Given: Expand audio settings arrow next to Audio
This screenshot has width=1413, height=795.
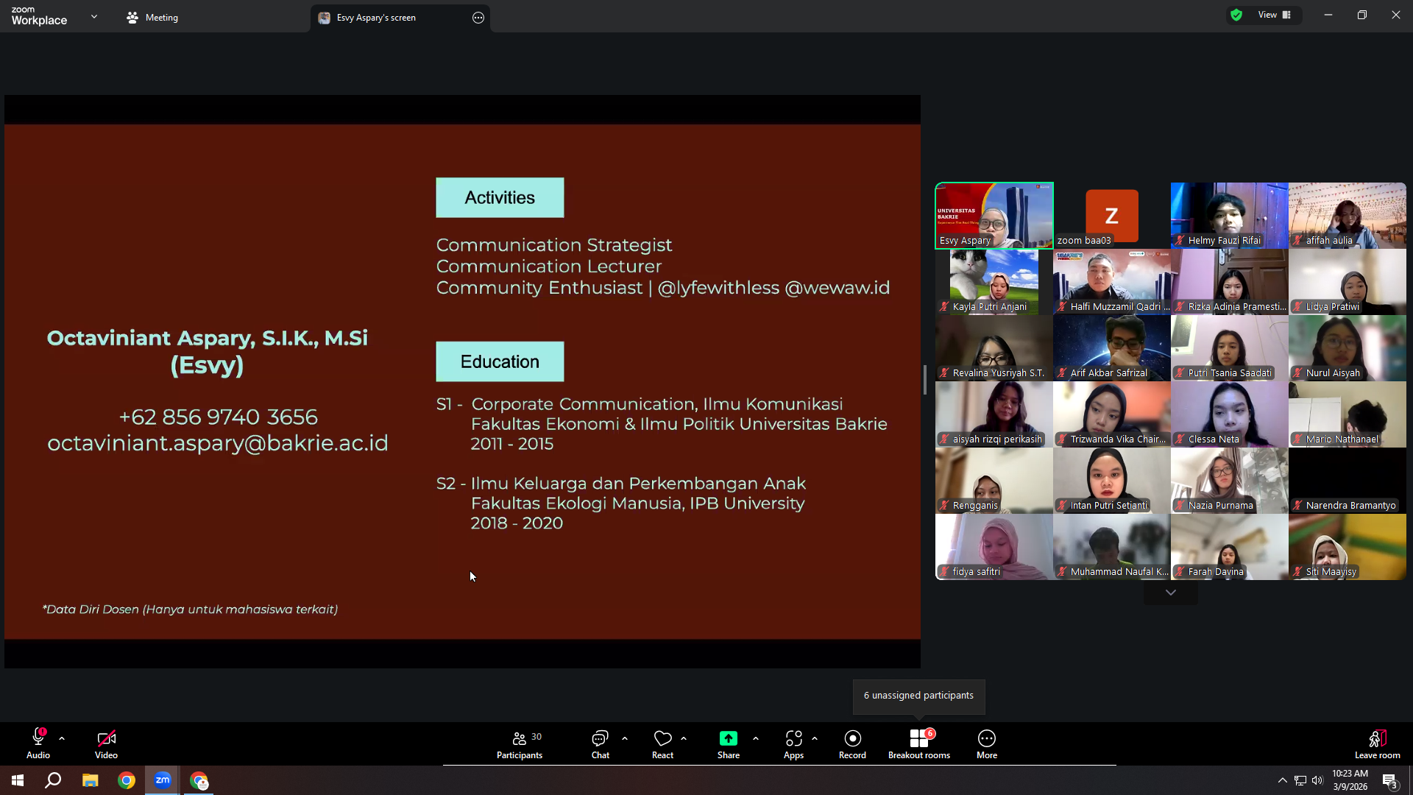Looking at the screenshot, I should [62, 738].
